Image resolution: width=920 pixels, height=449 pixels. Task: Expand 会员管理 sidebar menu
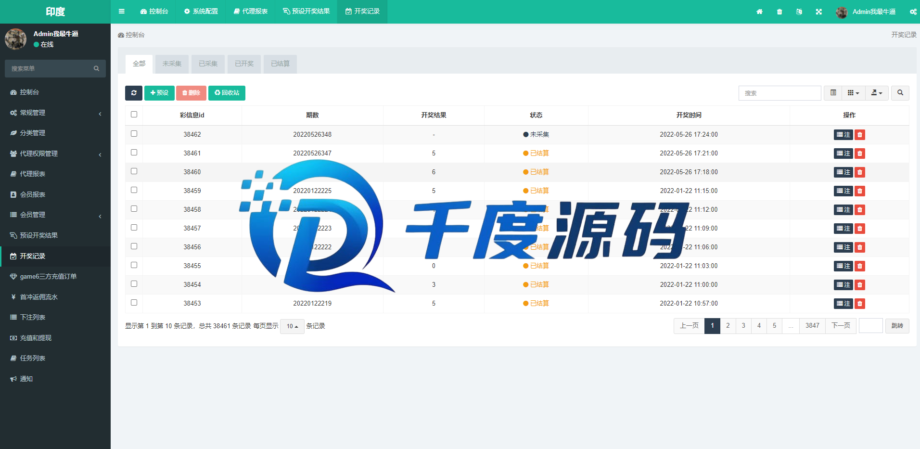click(x=55, y=215)
